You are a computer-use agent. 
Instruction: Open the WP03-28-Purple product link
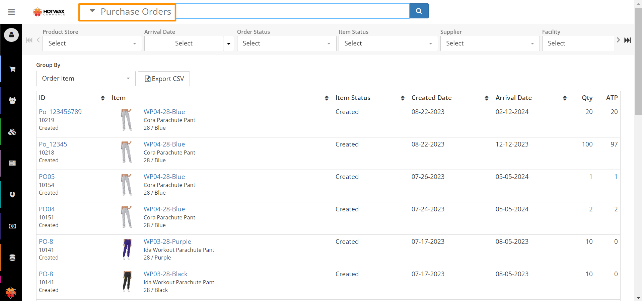[x=167, y=241]
